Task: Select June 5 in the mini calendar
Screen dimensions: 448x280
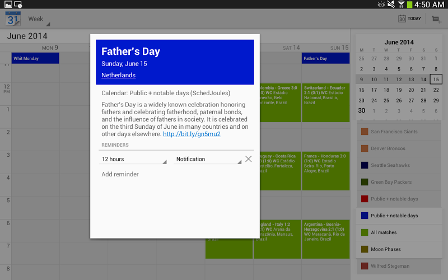Action: [399, 69]
